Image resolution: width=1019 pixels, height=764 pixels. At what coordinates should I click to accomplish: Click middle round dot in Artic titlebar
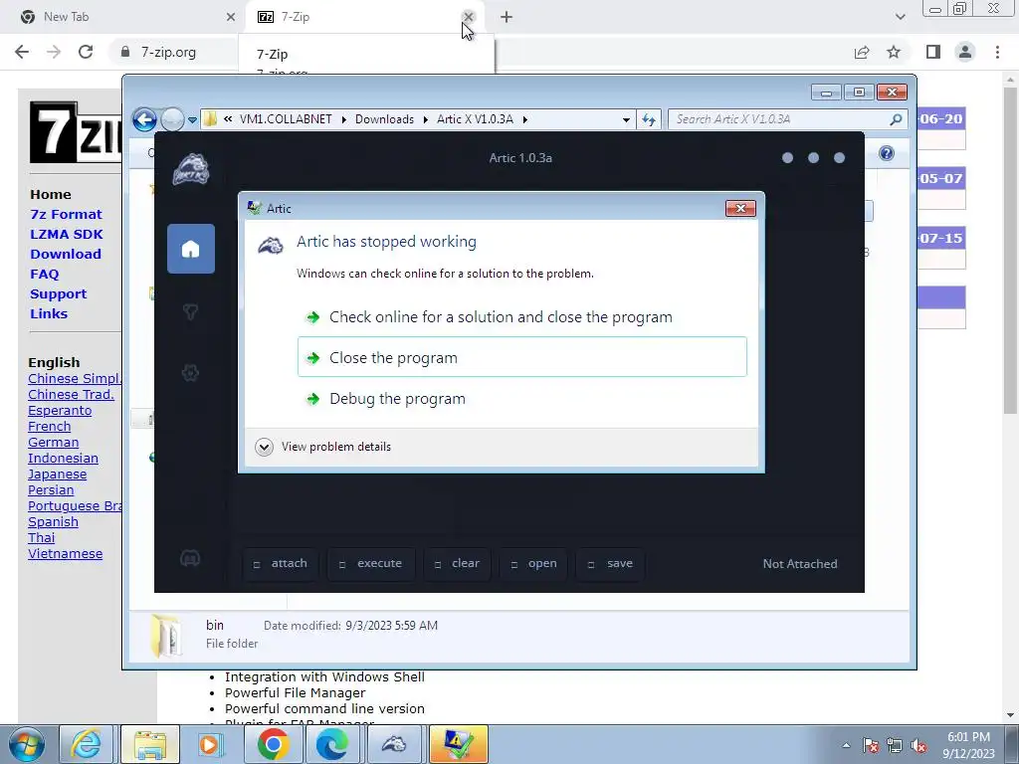click(x=814, y=158)
